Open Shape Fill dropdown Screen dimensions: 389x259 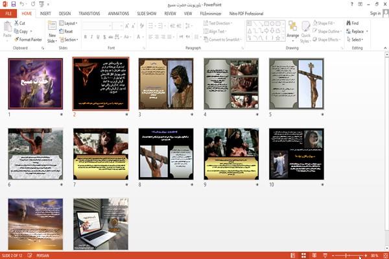click(324, 23)
